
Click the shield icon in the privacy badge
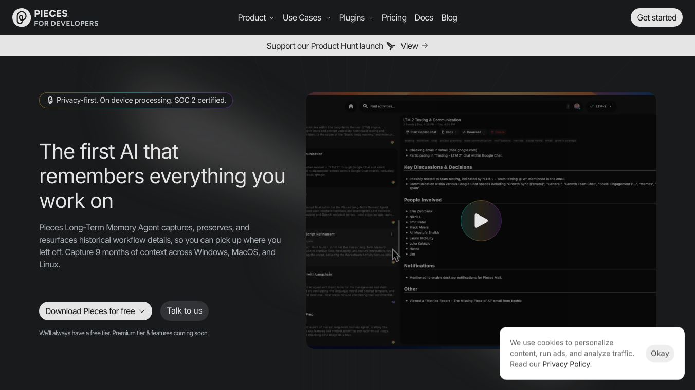[x=50, y=100]
